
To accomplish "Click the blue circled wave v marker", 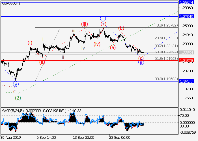I will tap(16, 84).
